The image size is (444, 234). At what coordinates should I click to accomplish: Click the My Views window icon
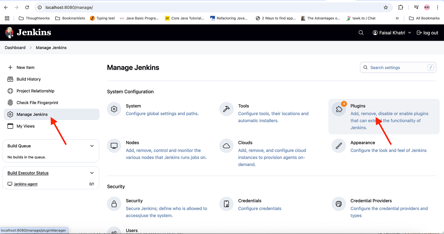tap(10, 126)
